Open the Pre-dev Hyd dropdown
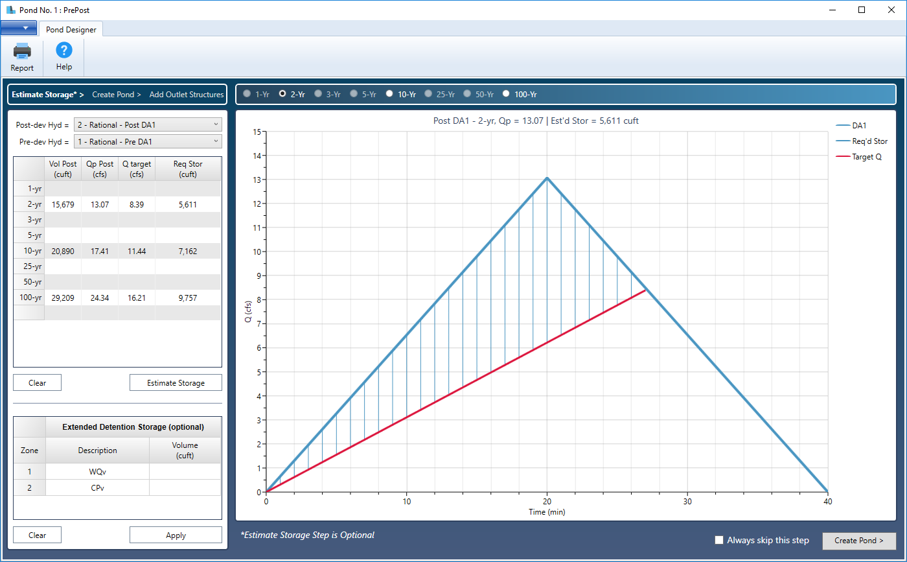 pyautogui.click(x=148, y=141)
